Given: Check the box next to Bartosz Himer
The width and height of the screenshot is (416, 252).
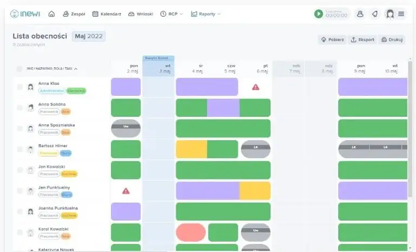Looking at the screenshot, I should click(19, 149).
